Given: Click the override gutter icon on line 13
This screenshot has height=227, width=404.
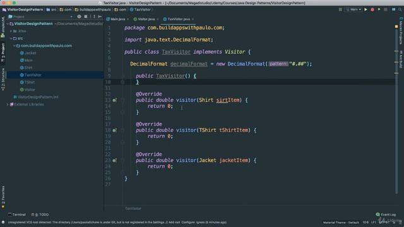Looking at the screenshot, I should tap(114, 100).
